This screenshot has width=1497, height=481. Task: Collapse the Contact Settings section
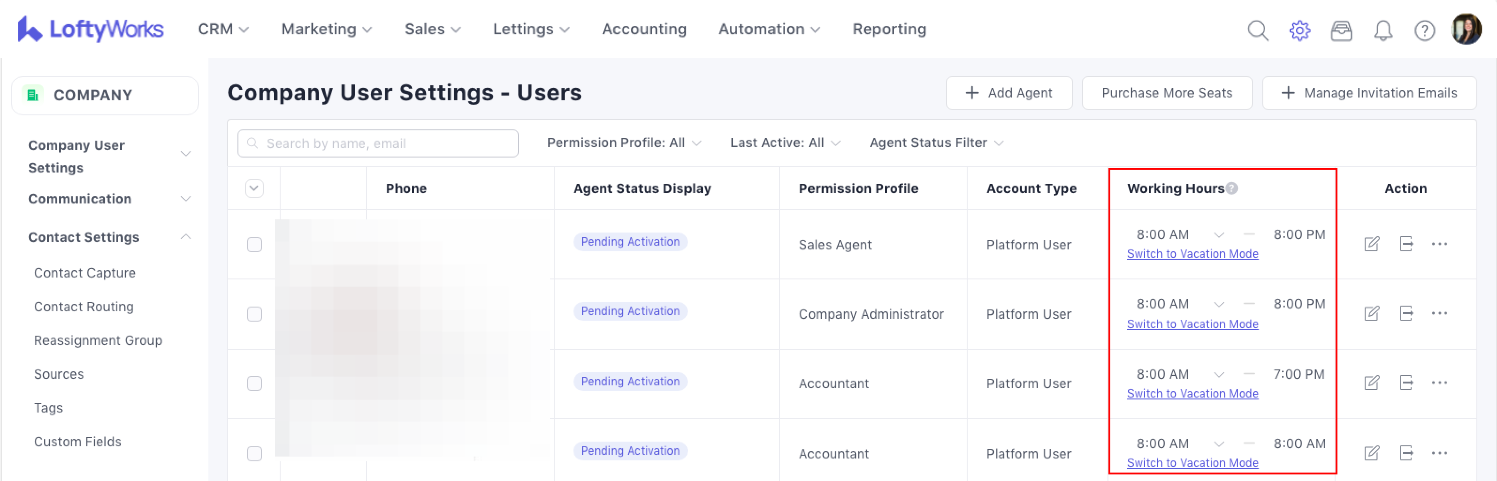[185, 237]
